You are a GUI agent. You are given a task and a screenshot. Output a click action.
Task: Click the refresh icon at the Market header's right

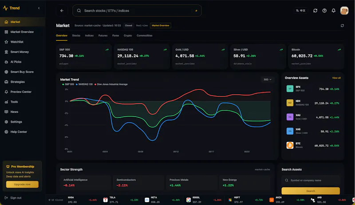[x=342, y=26]
